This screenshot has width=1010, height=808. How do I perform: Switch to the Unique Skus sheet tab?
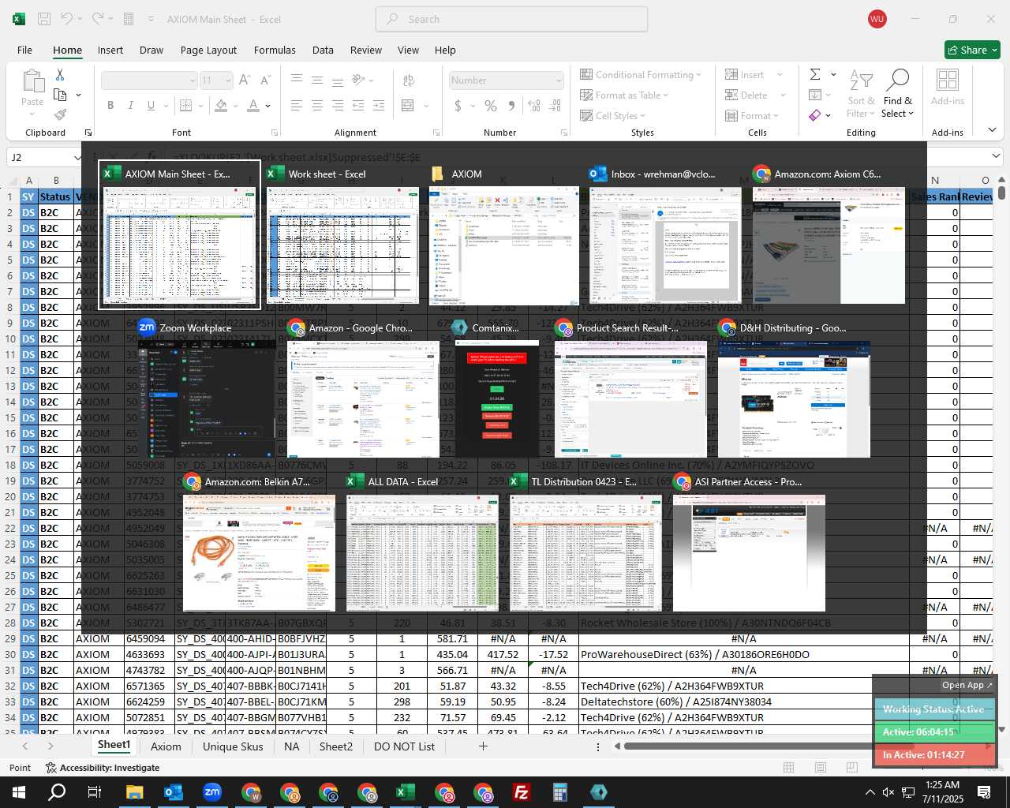[233, 746]
